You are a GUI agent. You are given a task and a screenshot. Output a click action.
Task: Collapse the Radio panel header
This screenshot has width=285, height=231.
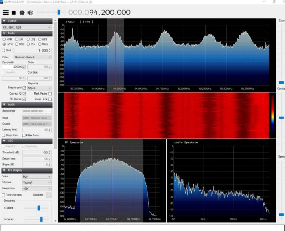27,33
